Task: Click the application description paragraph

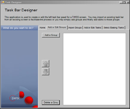Action: tap(64, 18)
